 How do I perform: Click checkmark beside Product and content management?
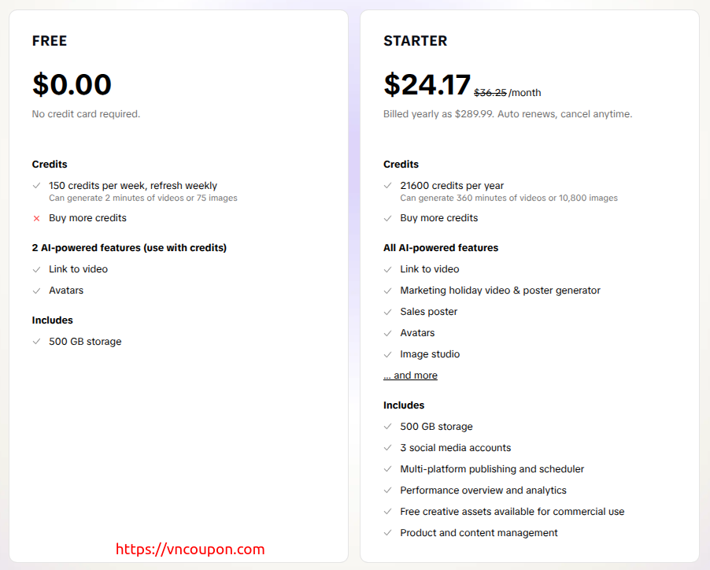(x=387, y=533)
